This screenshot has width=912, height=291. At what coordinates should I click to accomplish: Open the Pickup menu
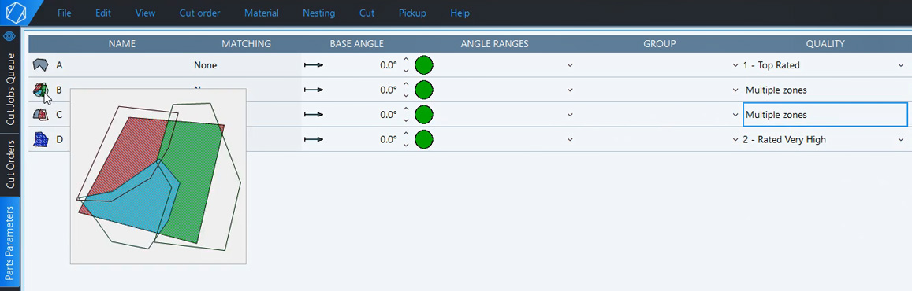tap(412, 13)
